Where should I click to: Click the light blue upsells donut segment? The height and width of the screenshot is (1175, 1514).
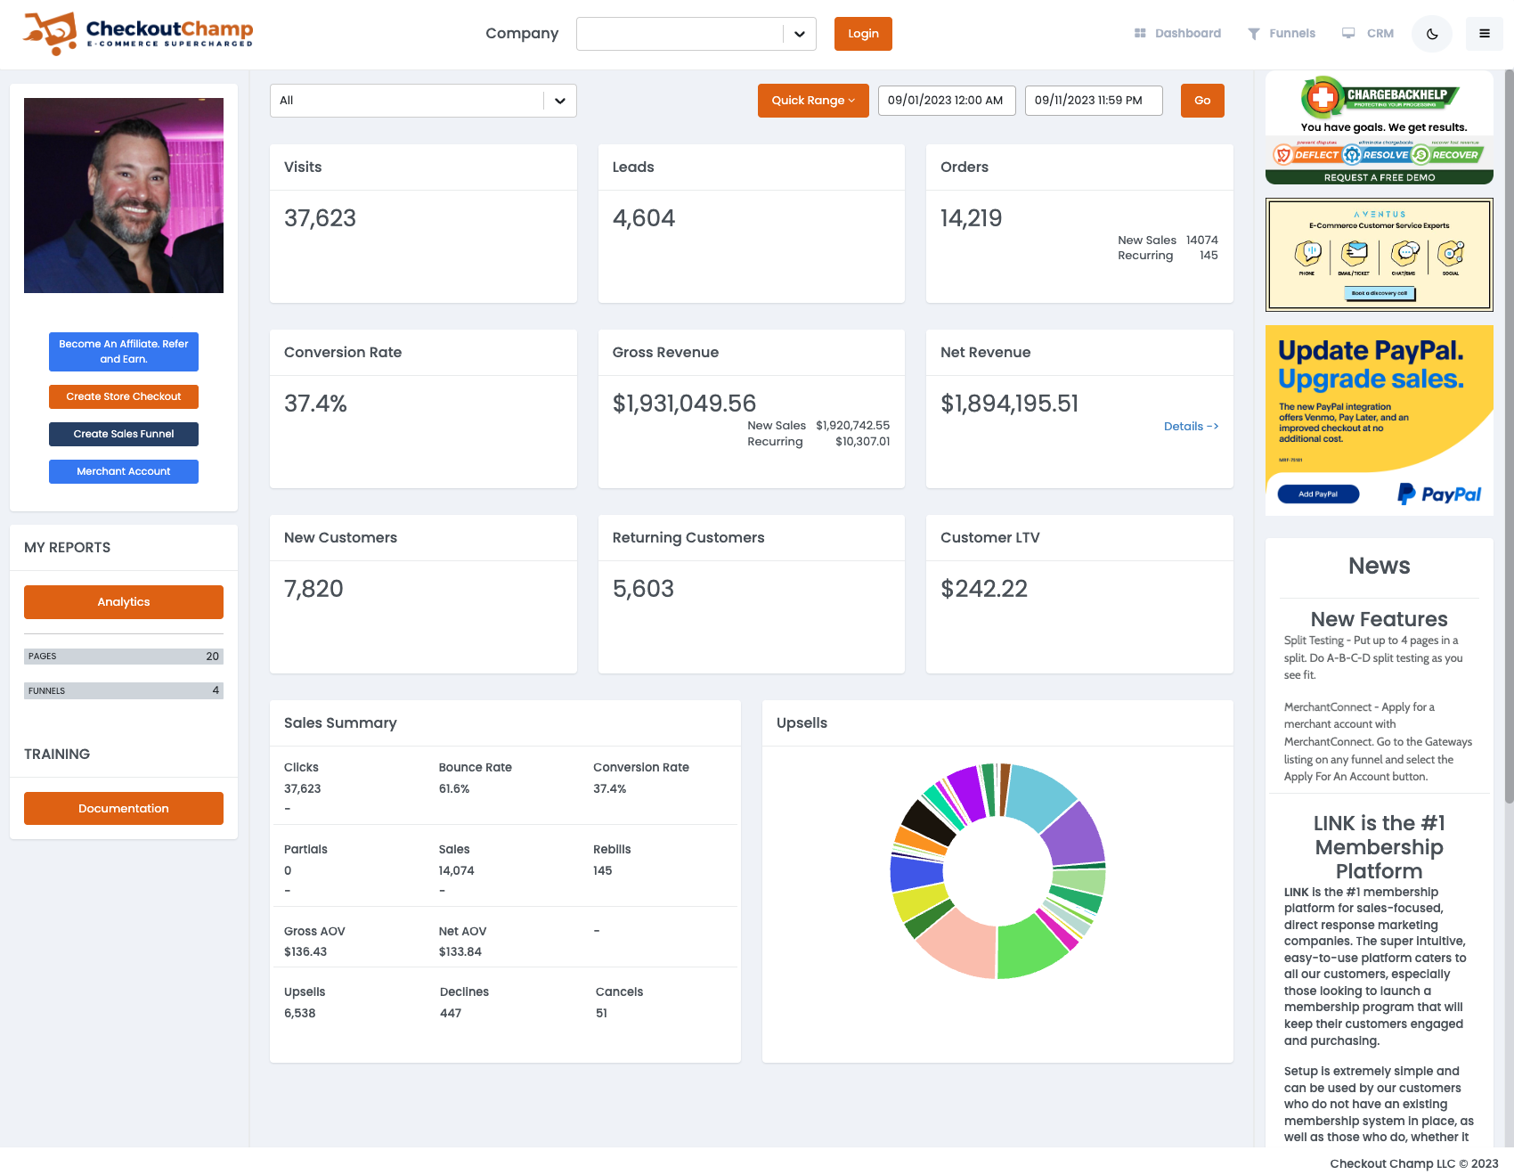pos(1040,795)
